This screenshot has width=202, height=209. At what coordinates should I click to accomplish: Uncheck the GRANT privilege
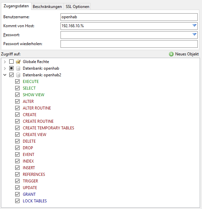(17, 194)
